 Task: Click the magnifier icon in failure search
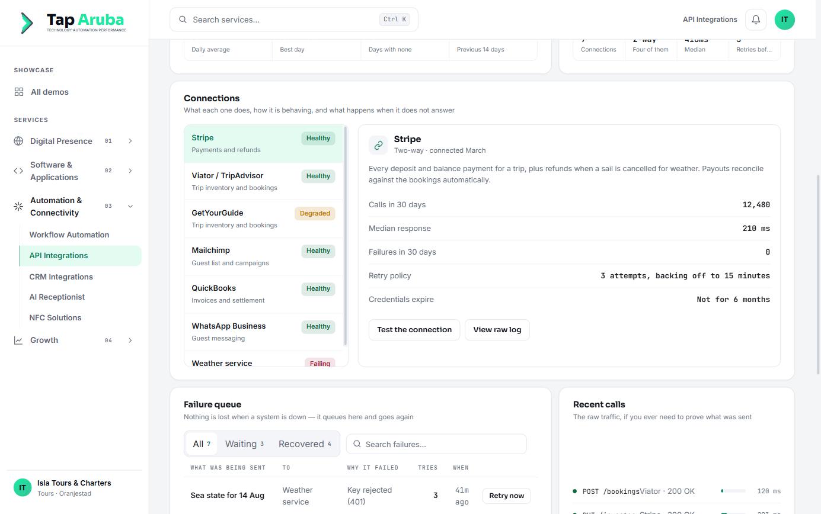pyautogui.click(x=357, y=444)
